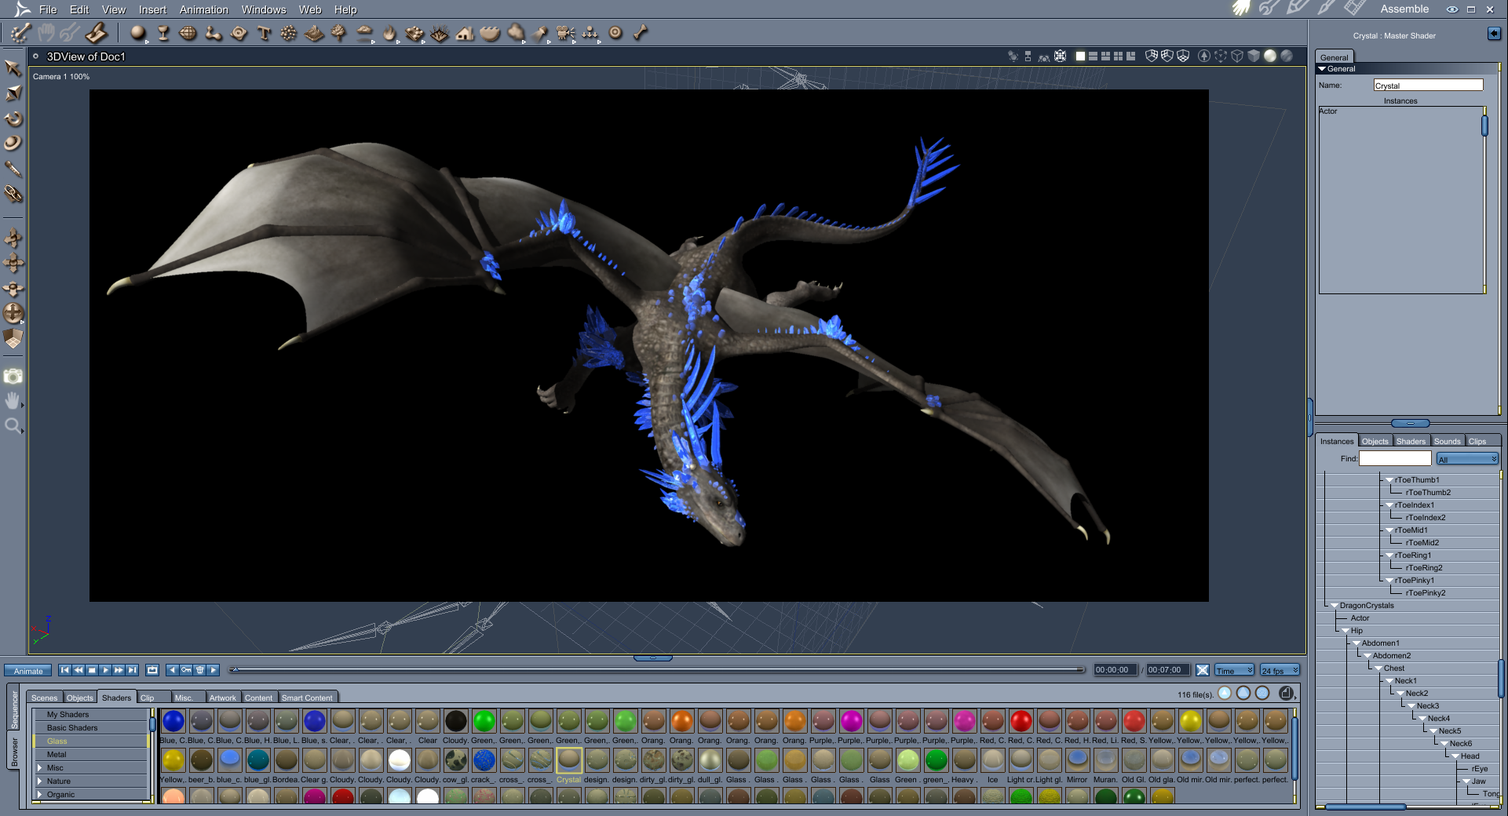This screenshot has height=816, width=1508.
Task: Click the Render camera icon on the left
Action: click(x=13, y=377)
